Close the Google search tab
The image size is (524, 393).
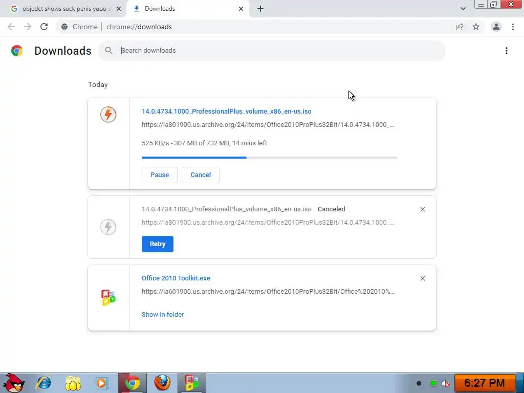click(119, 9)
